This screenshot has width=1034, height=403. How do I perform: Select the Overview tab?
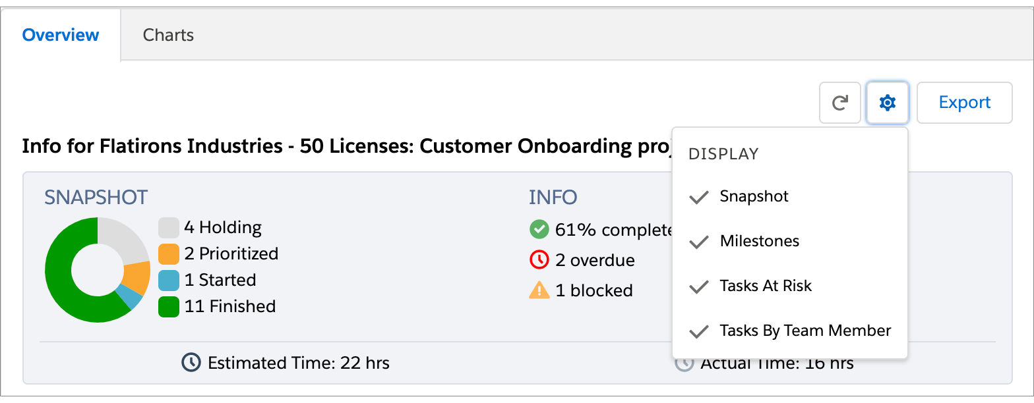tap(61, 35)
